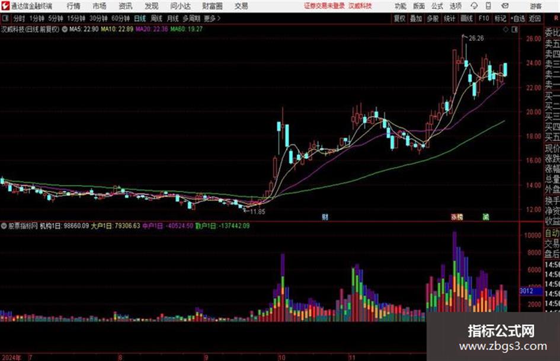Viewport: 560px width, 361px height.
Task: Click the 散户1日: -137442.09 value
Action: pyautogui.click(x=222, y=226)
